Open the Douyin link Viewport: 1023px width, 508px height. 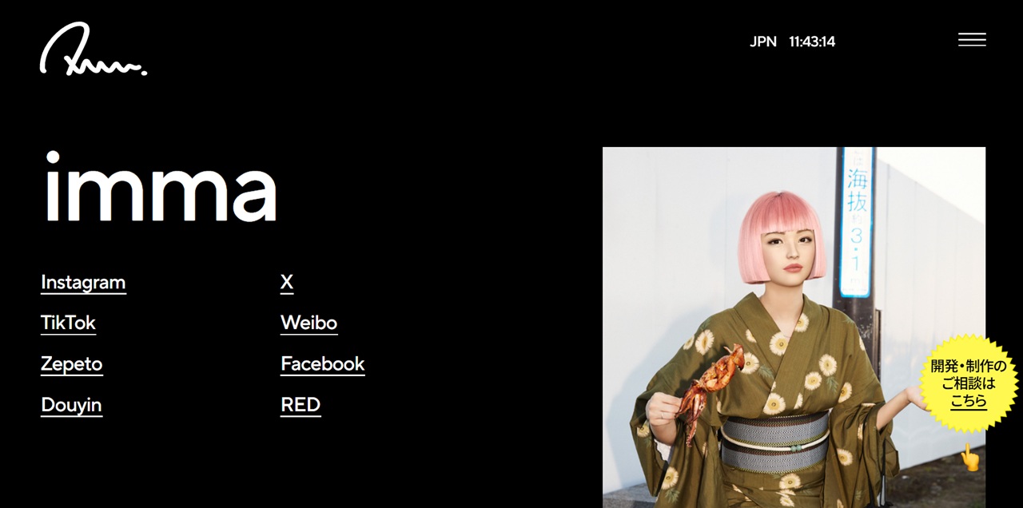click(71, 405)
